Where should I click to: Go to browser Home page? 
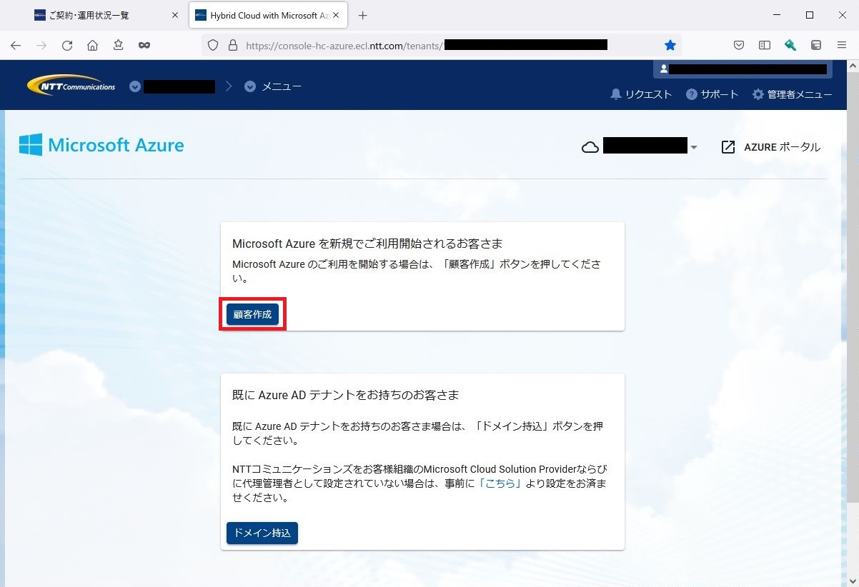pos(93,45)
